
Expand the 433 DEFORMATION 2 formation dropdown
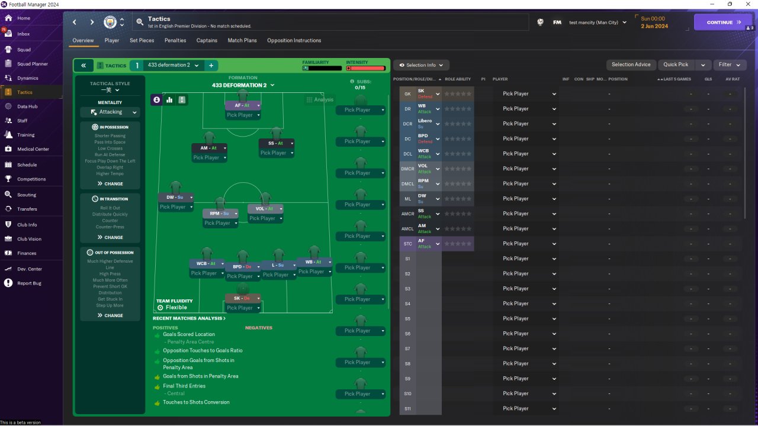pos(243,85)
